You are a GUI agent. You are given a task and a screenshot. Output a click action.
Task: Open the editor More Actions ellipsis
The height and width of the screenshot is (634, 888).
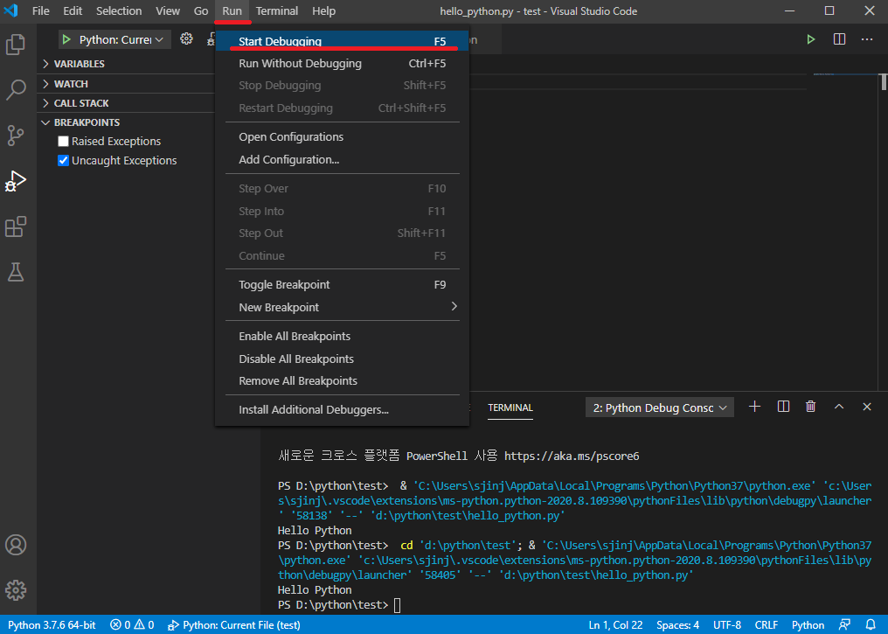pyautogui.click(x=867, y=39)
